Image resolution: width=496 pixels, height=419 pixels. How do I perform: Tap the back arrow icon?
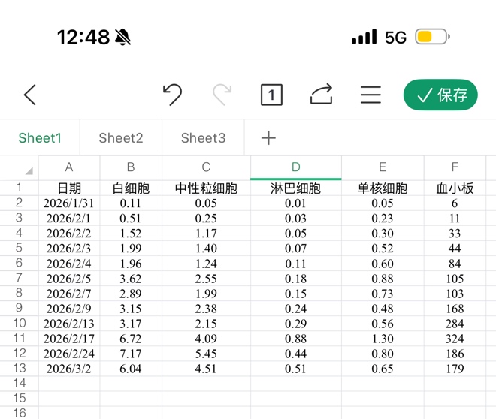[x=30, y=95]
